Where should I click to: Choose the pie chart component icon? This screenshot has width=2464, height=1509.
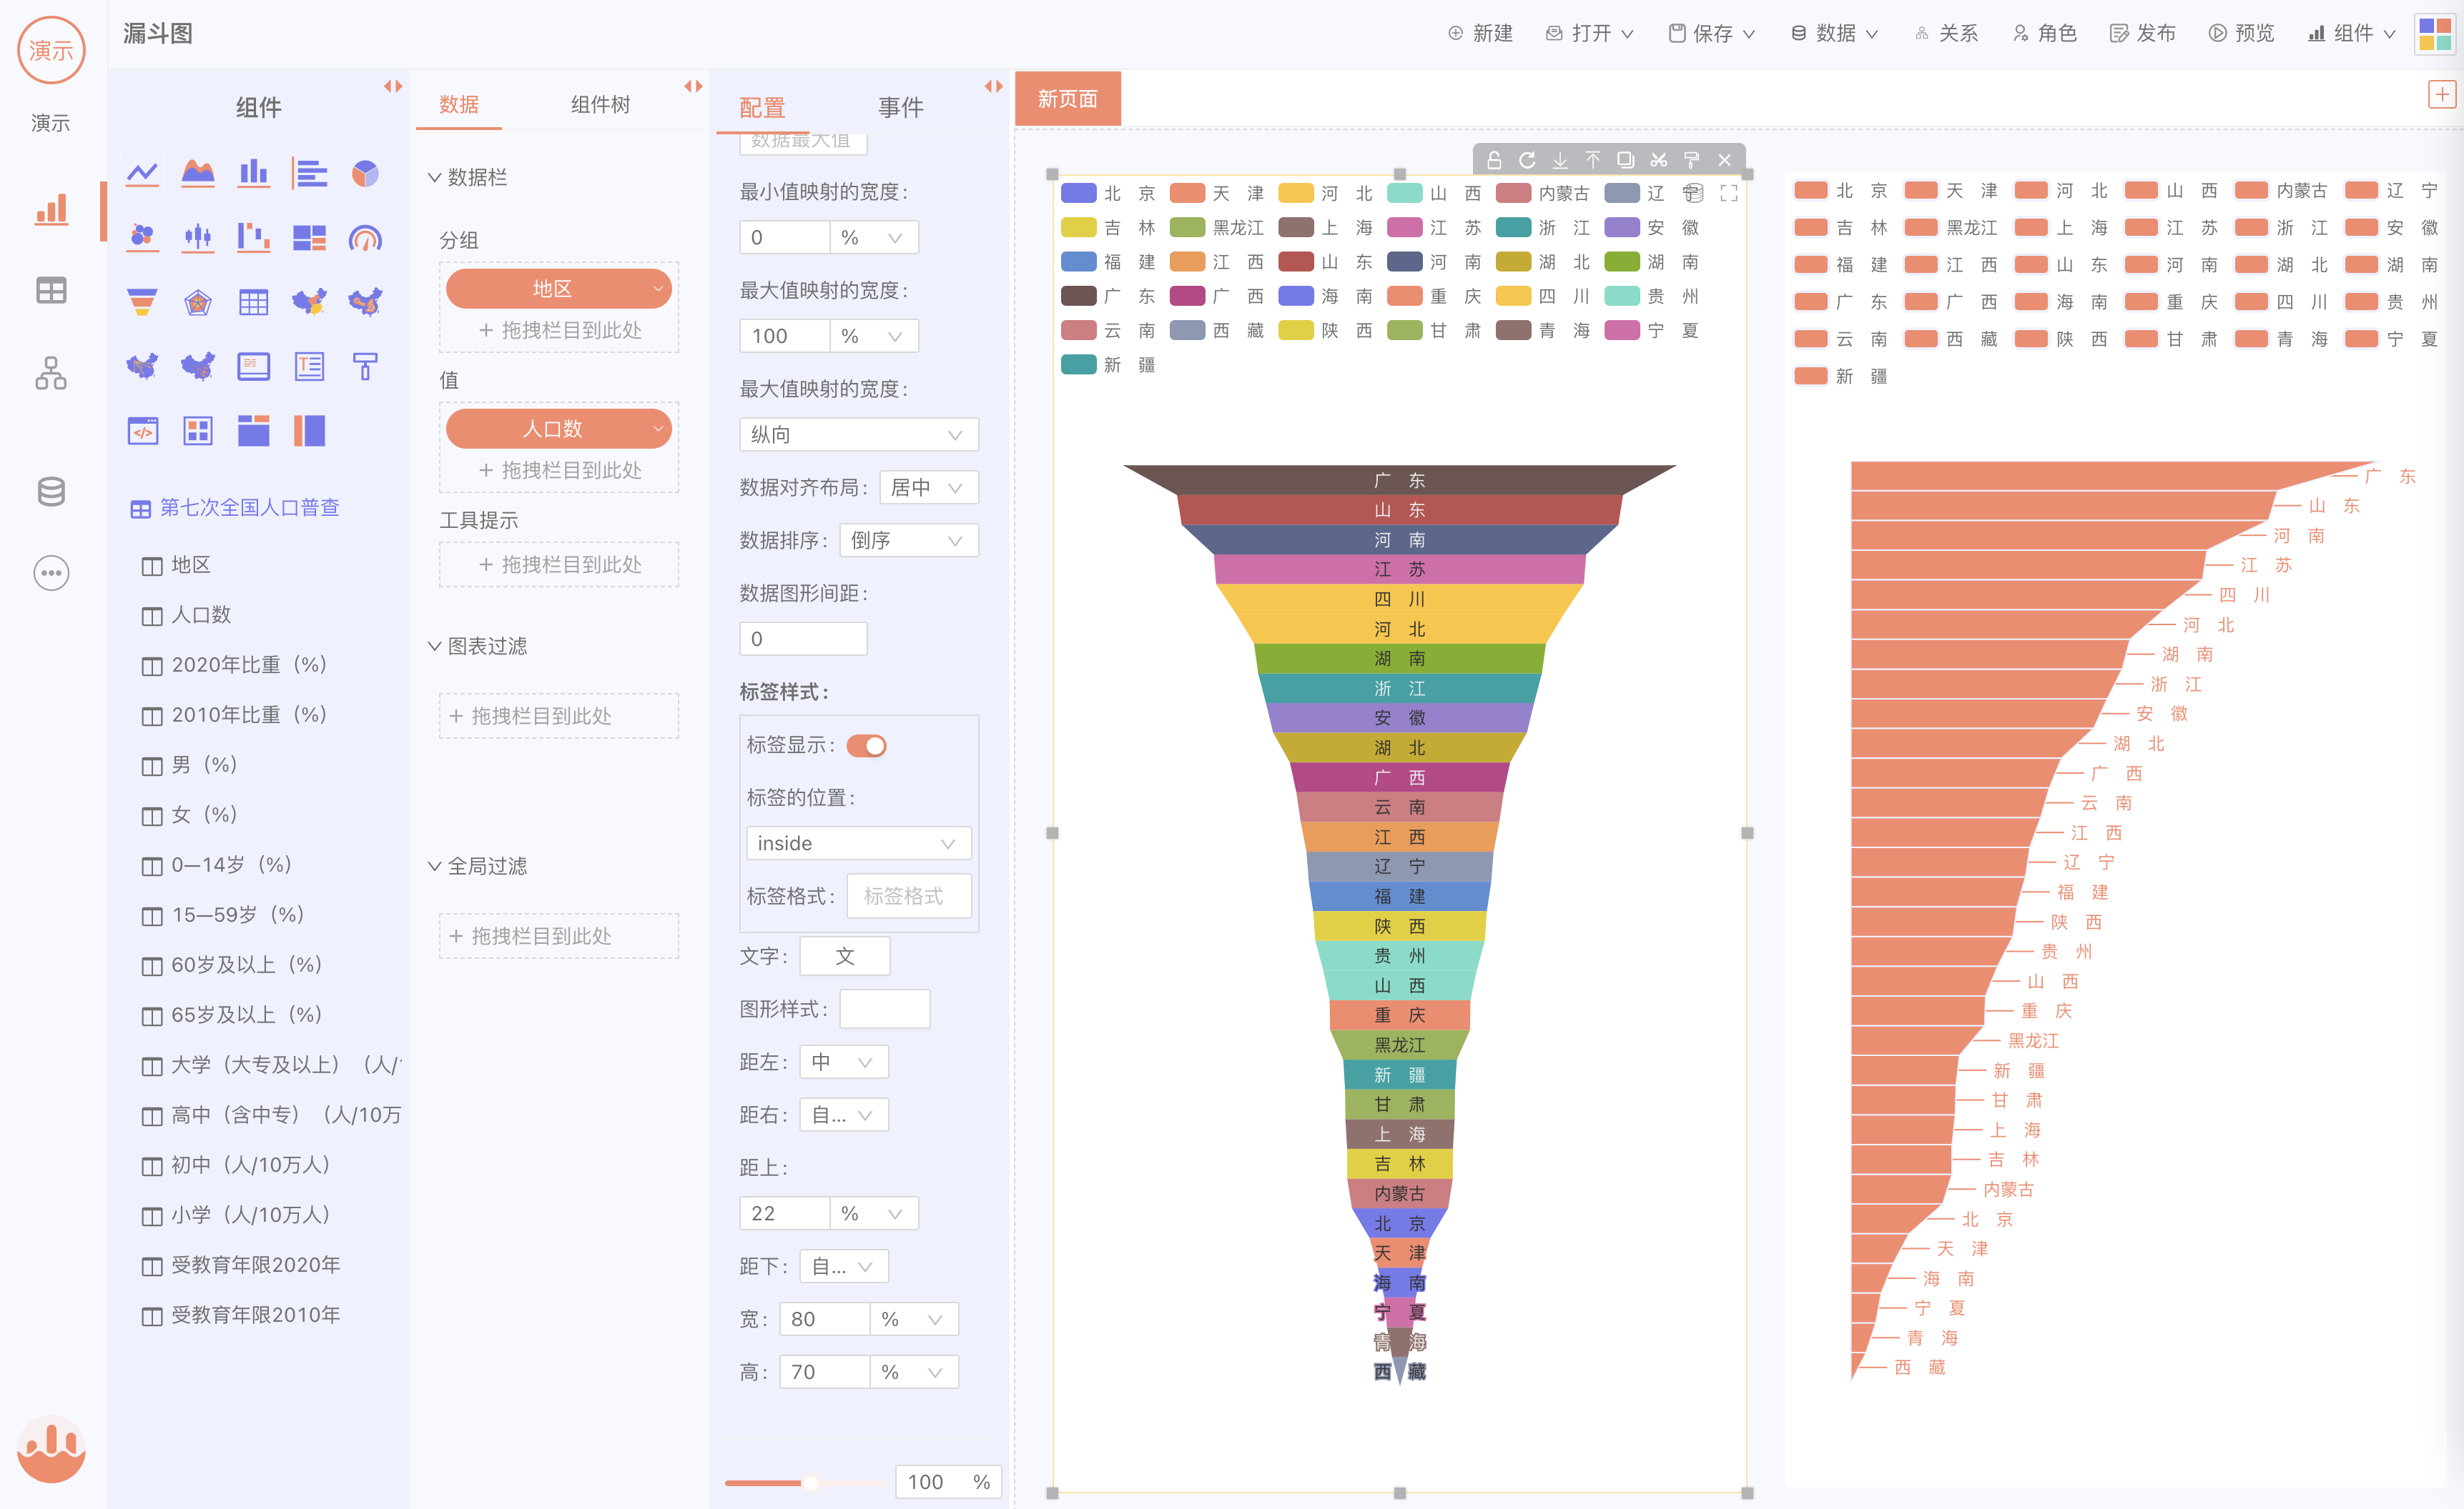coord(365,174)
